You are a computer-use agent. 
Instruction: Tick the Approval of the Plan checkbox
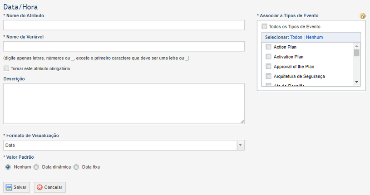(268, 67)
